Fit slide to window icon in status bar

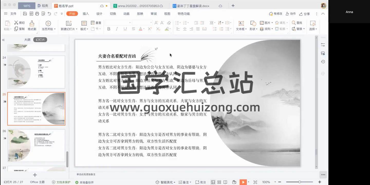(255, 182)
